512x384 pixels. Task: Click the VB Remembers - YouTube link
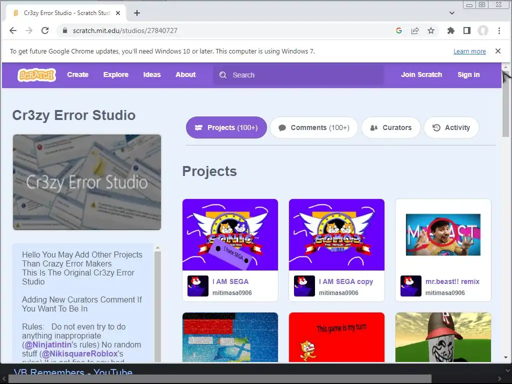[73, 372]
